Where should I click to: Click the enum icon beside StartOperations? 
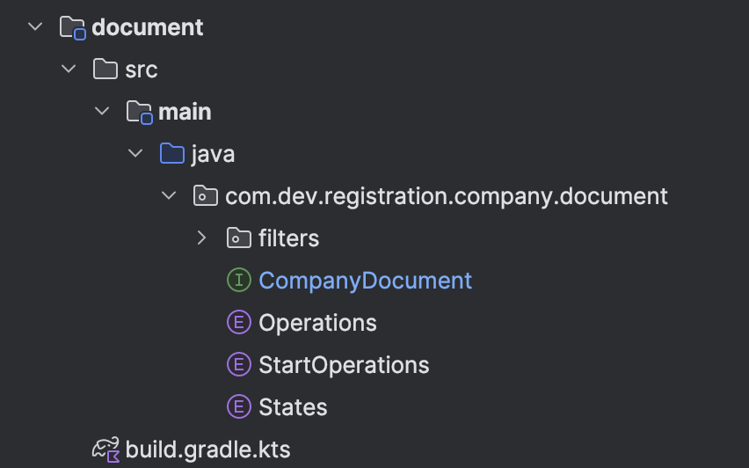point(238,365)
